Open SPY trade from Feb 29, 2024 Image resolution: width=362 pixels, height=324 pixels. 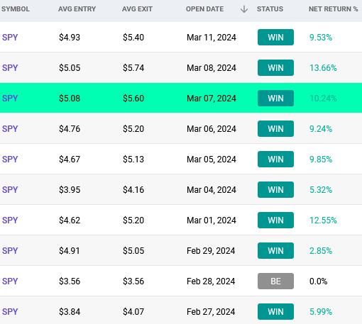click(10, 251)
